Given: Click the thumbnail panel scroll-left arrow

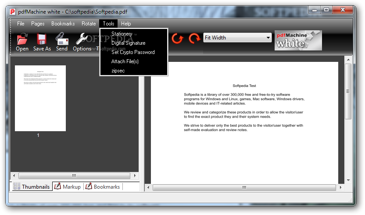Looking at the screenshot, I should [x=14, y=176].
